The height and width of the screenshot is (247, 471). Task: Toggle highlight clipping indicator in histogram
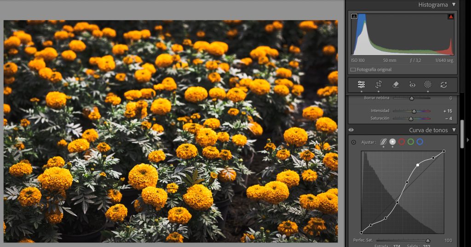(451, 17)
